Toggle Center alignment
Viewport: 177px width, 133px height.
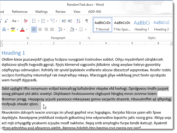[x=40, y=29]
